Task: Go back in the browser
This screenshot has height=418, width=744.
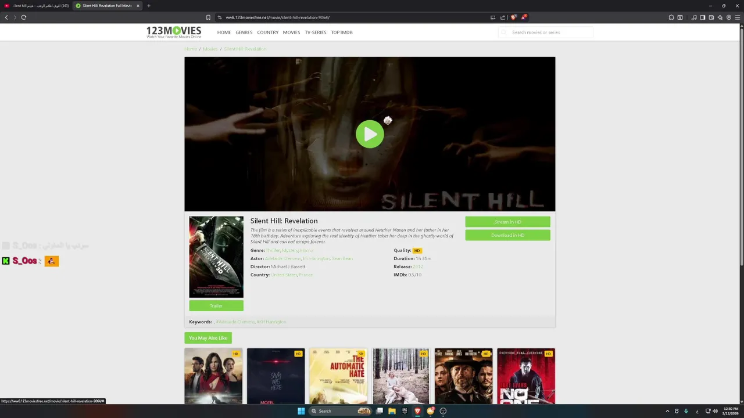Action: point(6,17)
